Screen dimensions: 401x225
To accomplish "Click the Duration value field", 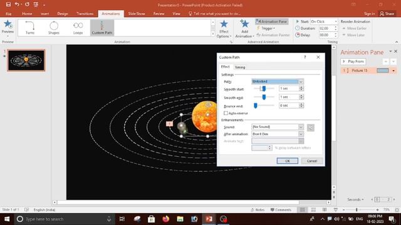I will 326,28.
